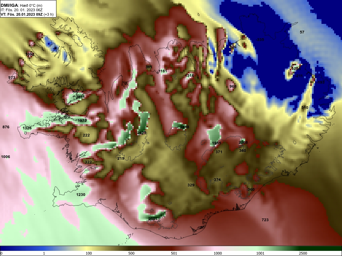Image resolution: width=342 pixels, height=256 pixels.
Task: Click the legend tick label 501
Action: tap(174, 253)
